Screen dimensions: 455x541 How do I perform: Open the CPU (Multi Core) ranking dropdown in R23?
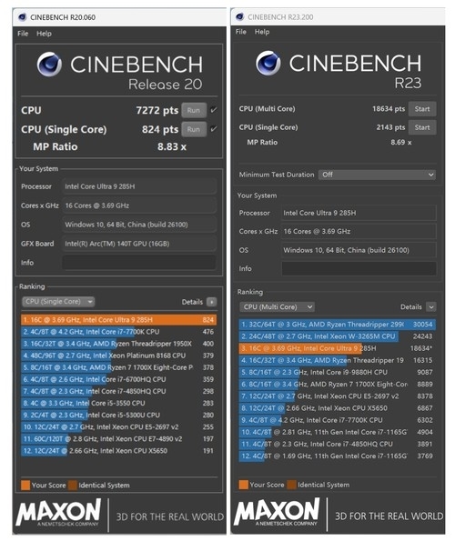tap(277, 306)
